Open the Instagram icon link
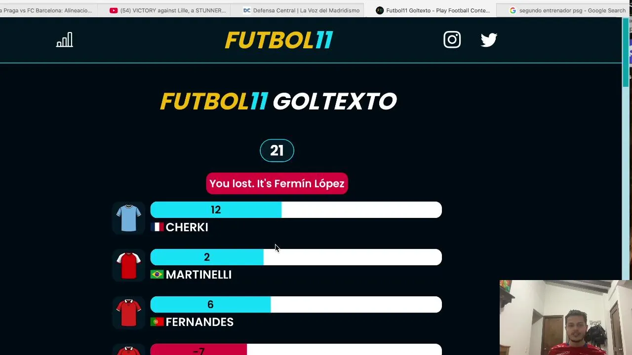Viewport: 632px width, 355px height. [452, 40]
